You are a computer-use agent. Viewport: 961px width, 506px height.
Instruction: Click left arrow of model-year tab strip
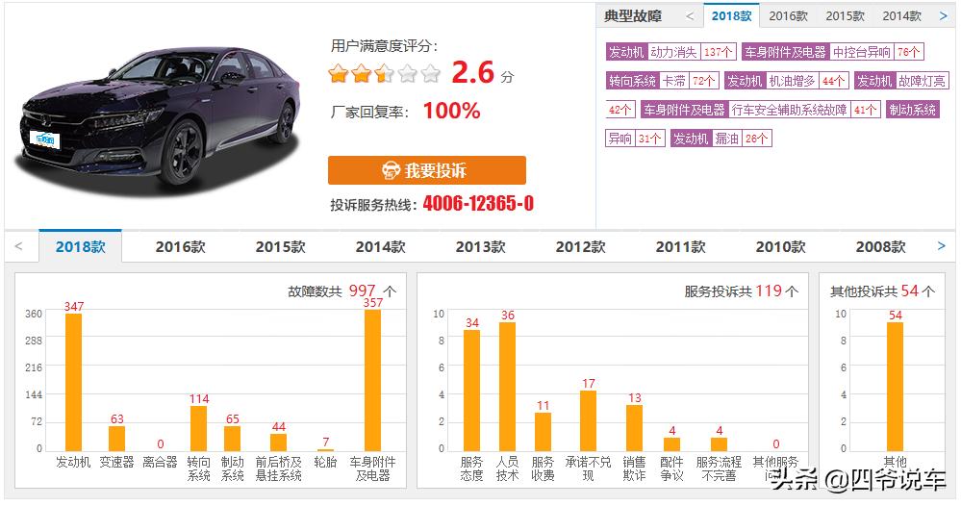click(x=18, y=246)
